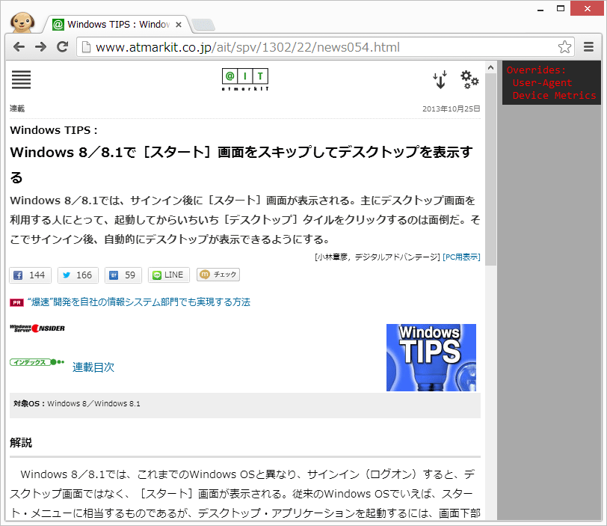Click the @IT atmarkIT logo
Screen dimensions: 607x526
click(x=245, y=80)
